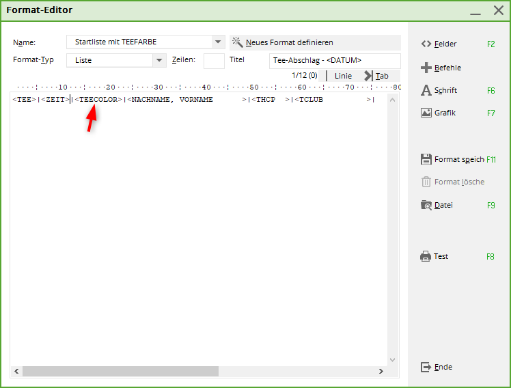The height and width of the screenshot is (388, 511).
Task: Click the Linie vertical bar icon
Action: click(327, 76)
